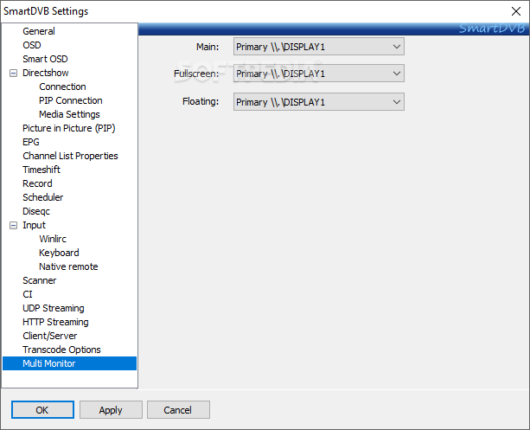530x430 pixels.
Task: Select Client/Server settings
Action: point(49,336)
